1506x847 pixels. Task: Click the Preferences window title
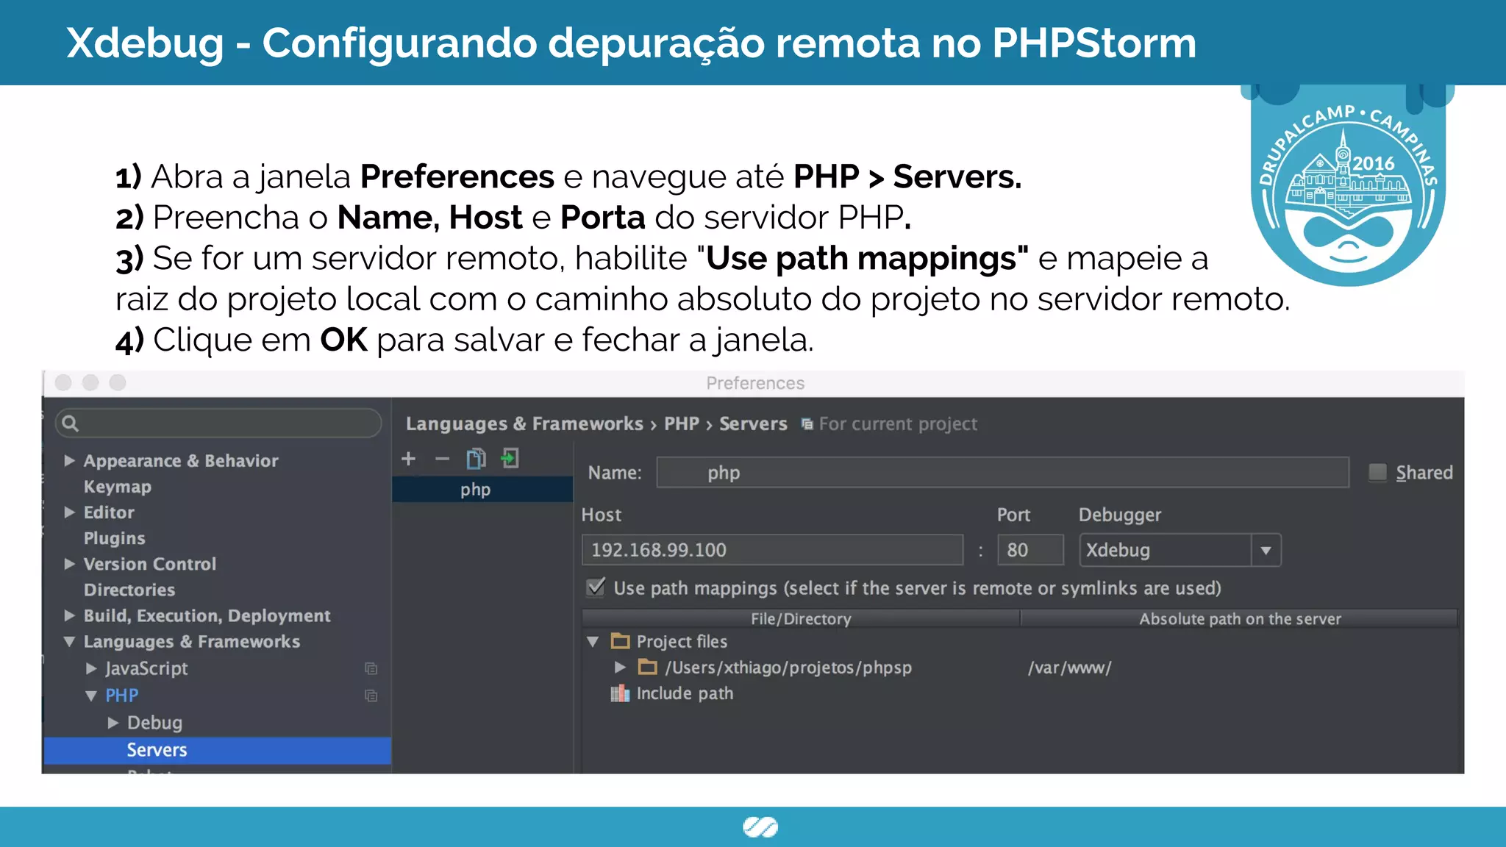click(755, 383)
